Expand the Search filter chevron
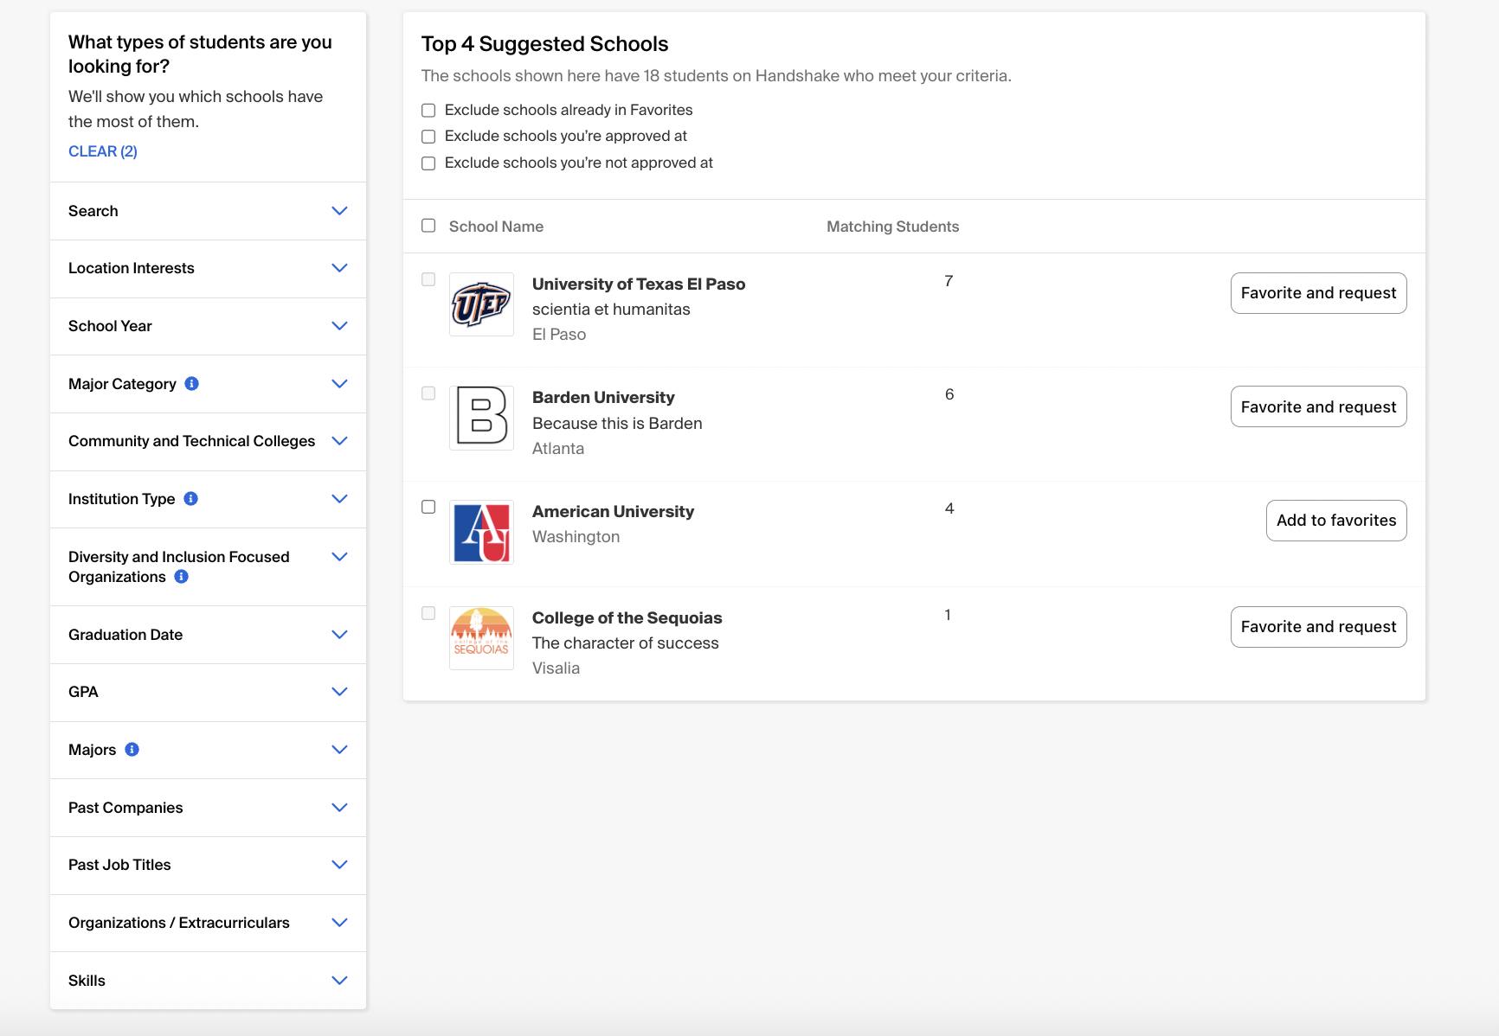This screenshot has height=1036, width=1499. (339, 211)
